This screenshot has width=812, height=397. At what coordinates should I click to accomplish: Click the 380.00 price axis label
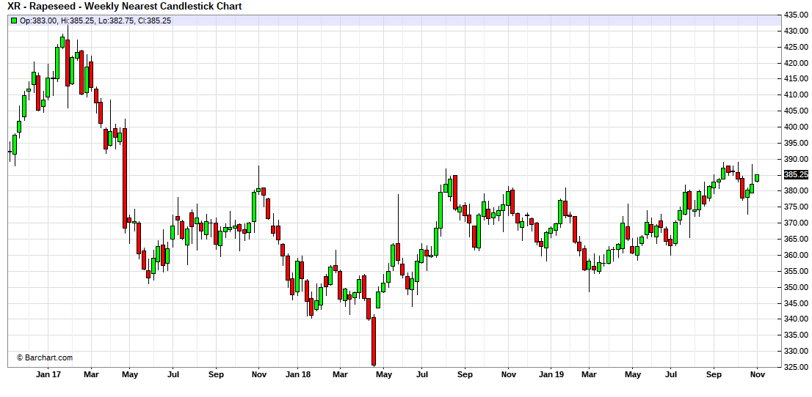coord(797,190)
